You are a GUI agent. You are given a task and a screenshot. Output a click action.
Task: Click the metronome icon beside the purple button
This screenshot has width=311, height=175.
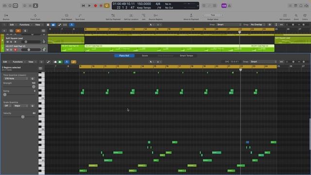coord(229,6)
